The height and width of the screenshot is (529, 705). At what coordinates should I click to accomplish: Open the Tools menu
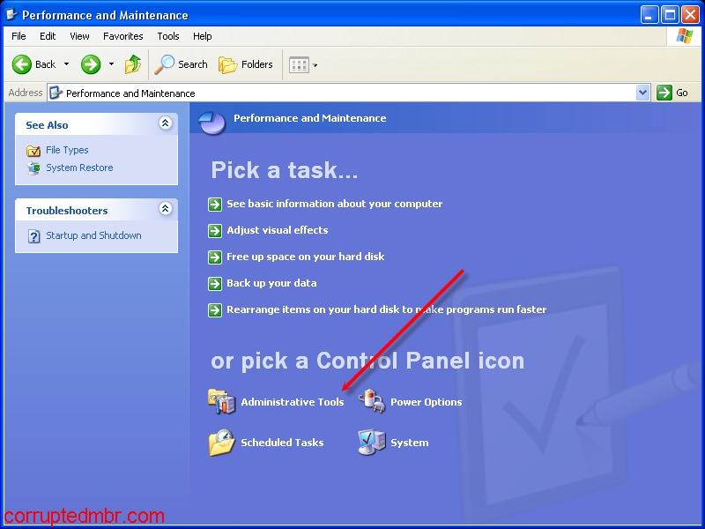[168, 36]
